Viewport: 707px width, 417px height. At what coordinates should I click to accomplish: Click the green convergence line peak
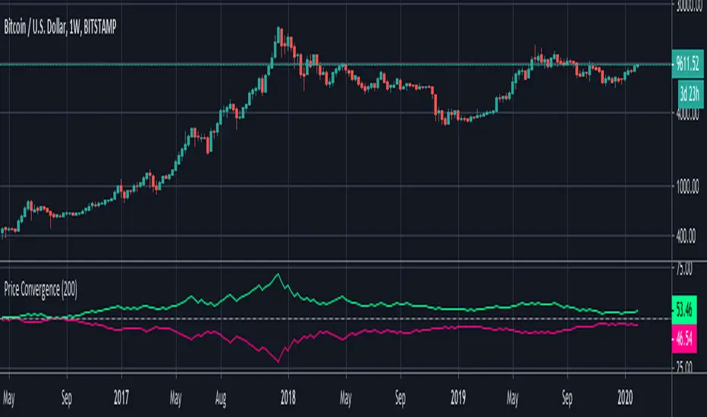(x=278, y=274)
